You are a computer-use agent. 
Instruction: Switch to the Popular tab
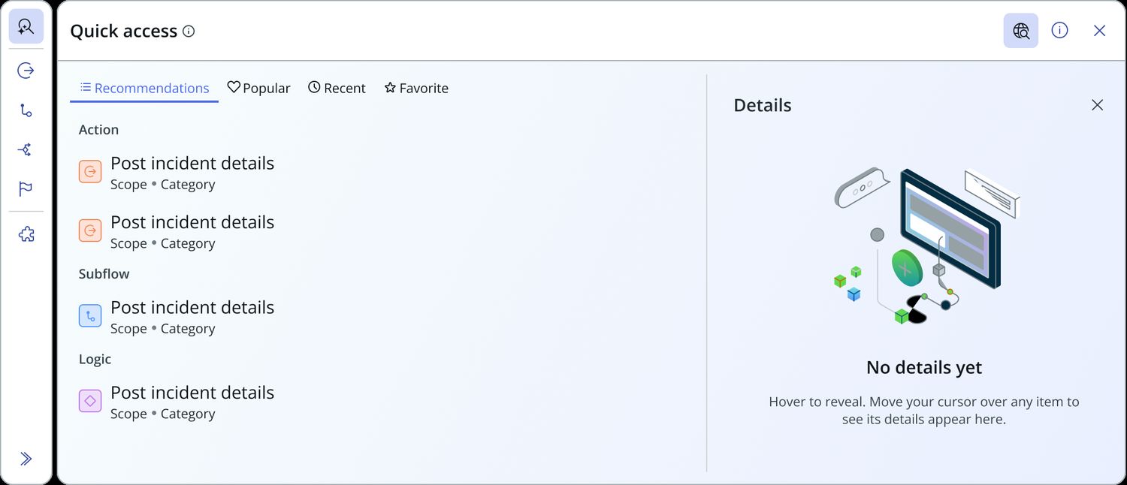click(258, 88)
